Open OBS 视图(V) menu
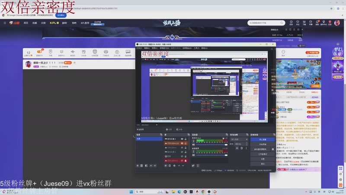The width and height of the screenshot is (346, 195). point(154,48)
